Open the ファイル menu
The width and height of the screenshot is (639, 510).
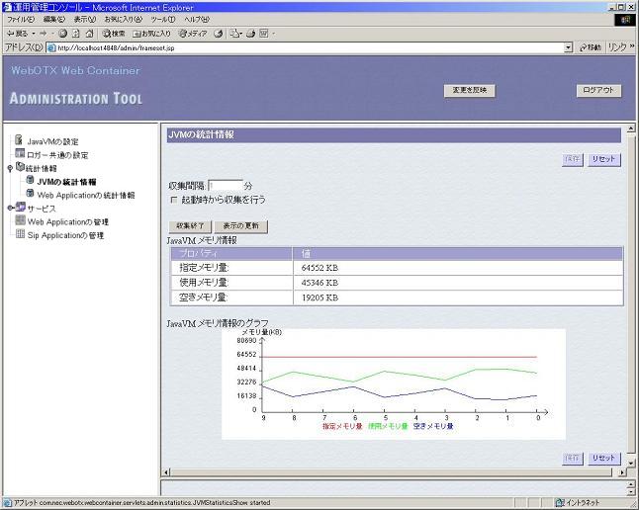coord(21,19)
